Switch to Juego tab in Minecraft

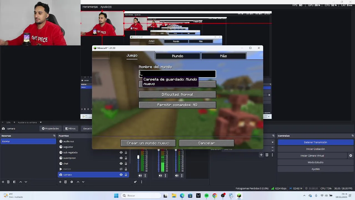click(132, 56)
